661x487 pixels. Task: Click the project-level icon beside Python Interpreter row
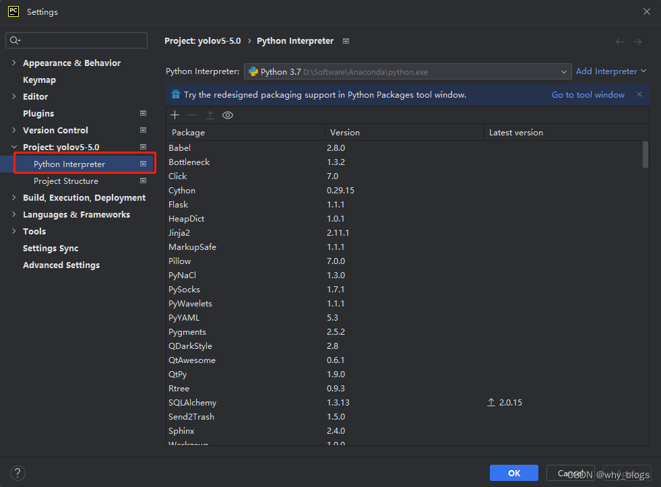pyautogui.click(x=144, y=164)
